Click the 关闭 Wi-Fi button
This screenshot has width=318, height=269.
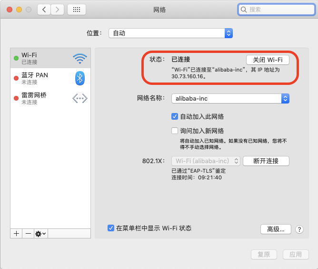[x=268, y=60]
